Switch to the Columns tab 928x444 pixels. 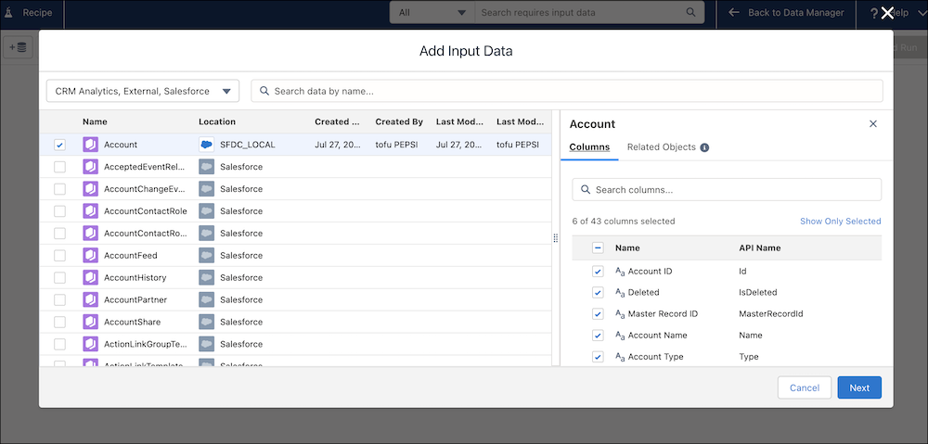point(589,147)
